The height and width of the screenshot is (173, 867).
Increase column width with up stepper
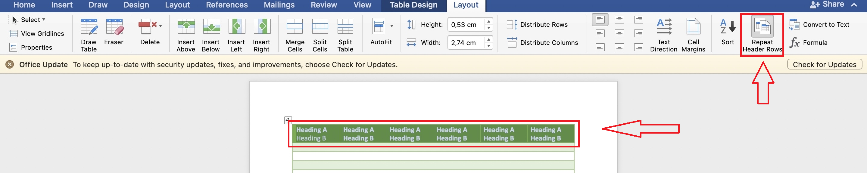(489, 40)
